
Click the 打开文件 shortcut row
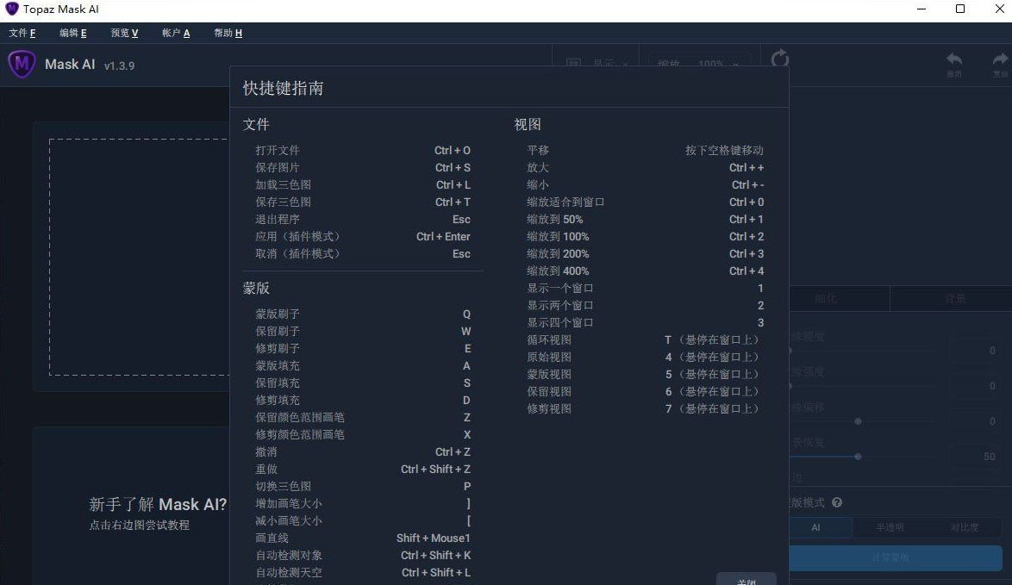pyautogui.click(x=363, y=150)
